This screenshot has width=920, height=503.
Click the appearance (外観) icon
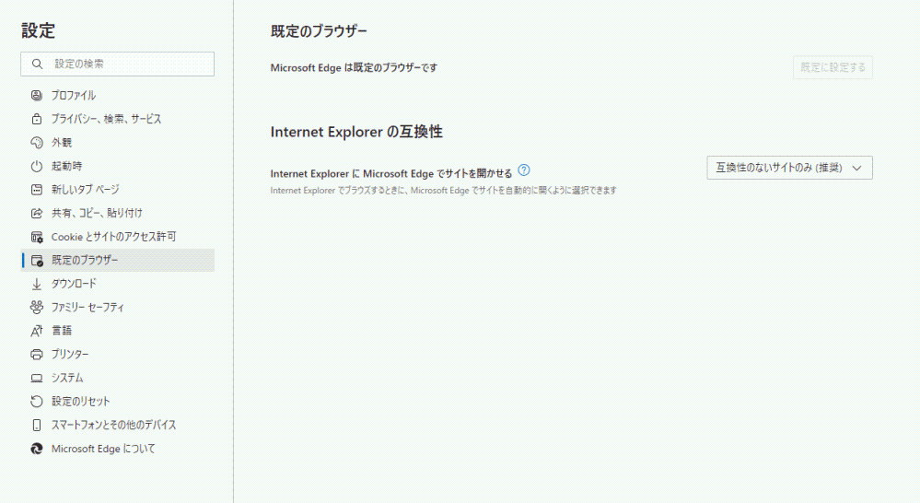[37, 143]
